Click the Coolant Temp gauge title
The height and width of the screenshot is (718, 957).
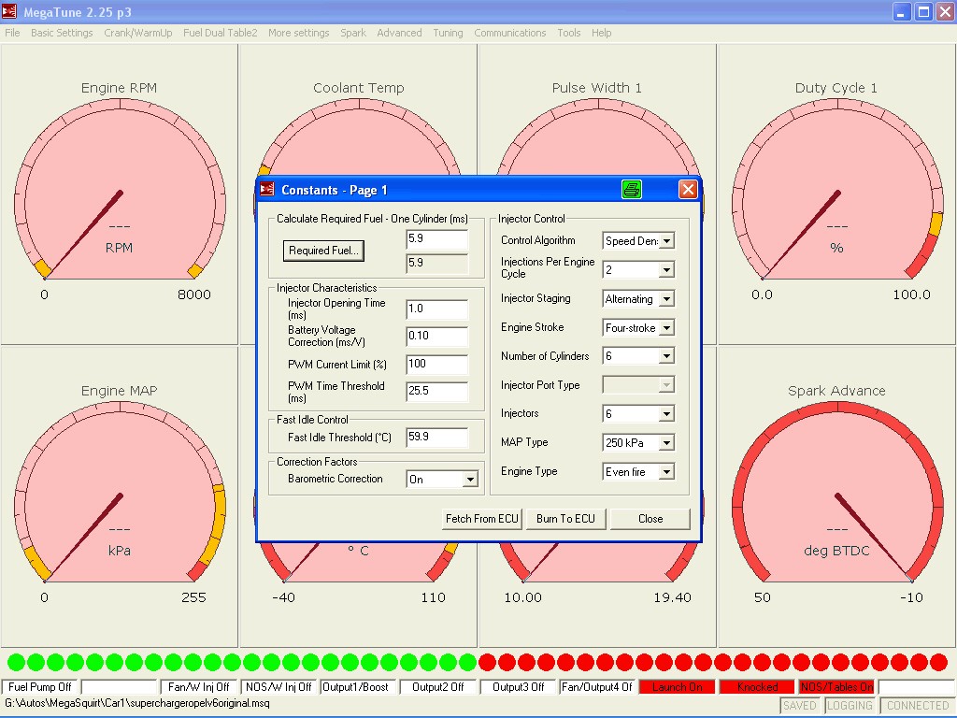(x=359, y=88)
